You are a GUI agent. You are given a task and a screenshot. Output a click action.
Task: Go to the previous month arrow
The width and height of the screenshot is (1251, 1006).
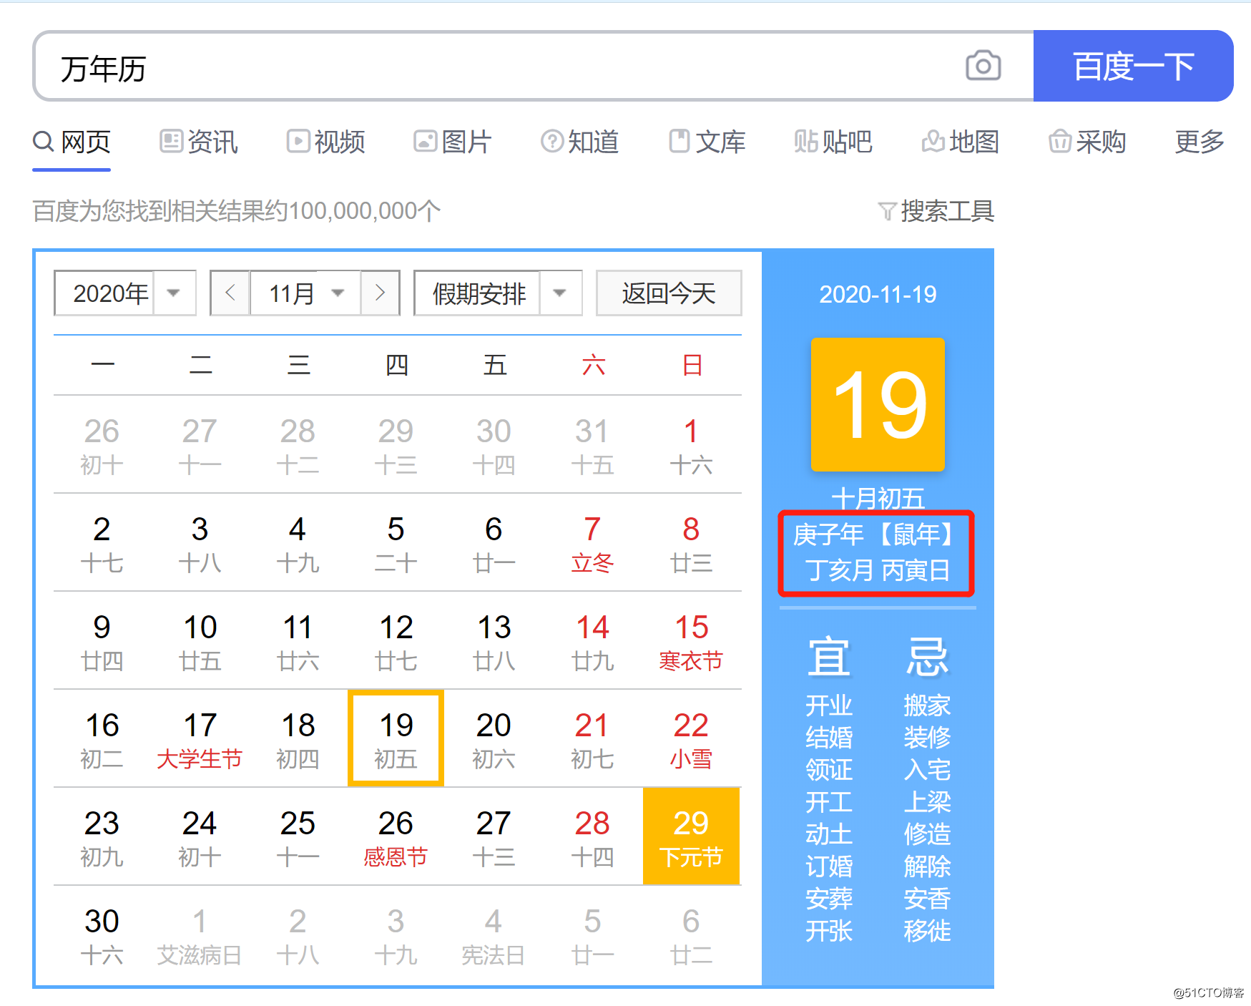point(230,293)
